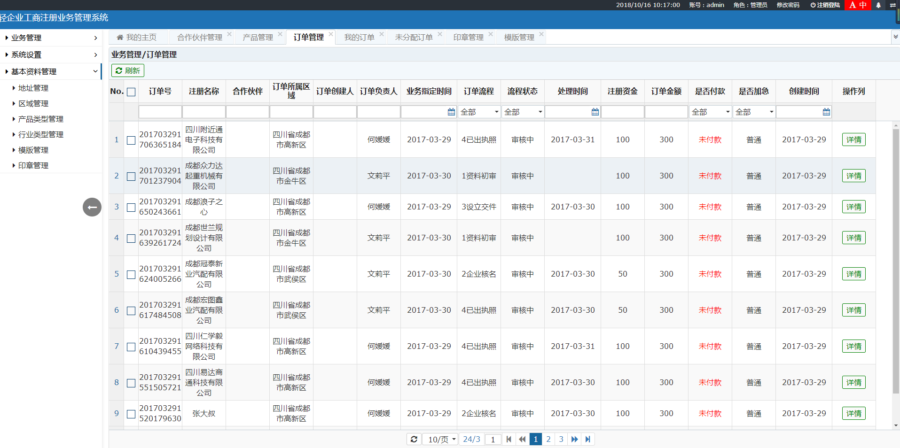Click the pagination reload icon at bottom
The width and height of the screenshot is (900, 448).
pyautogui.click(x=414, y=439)
